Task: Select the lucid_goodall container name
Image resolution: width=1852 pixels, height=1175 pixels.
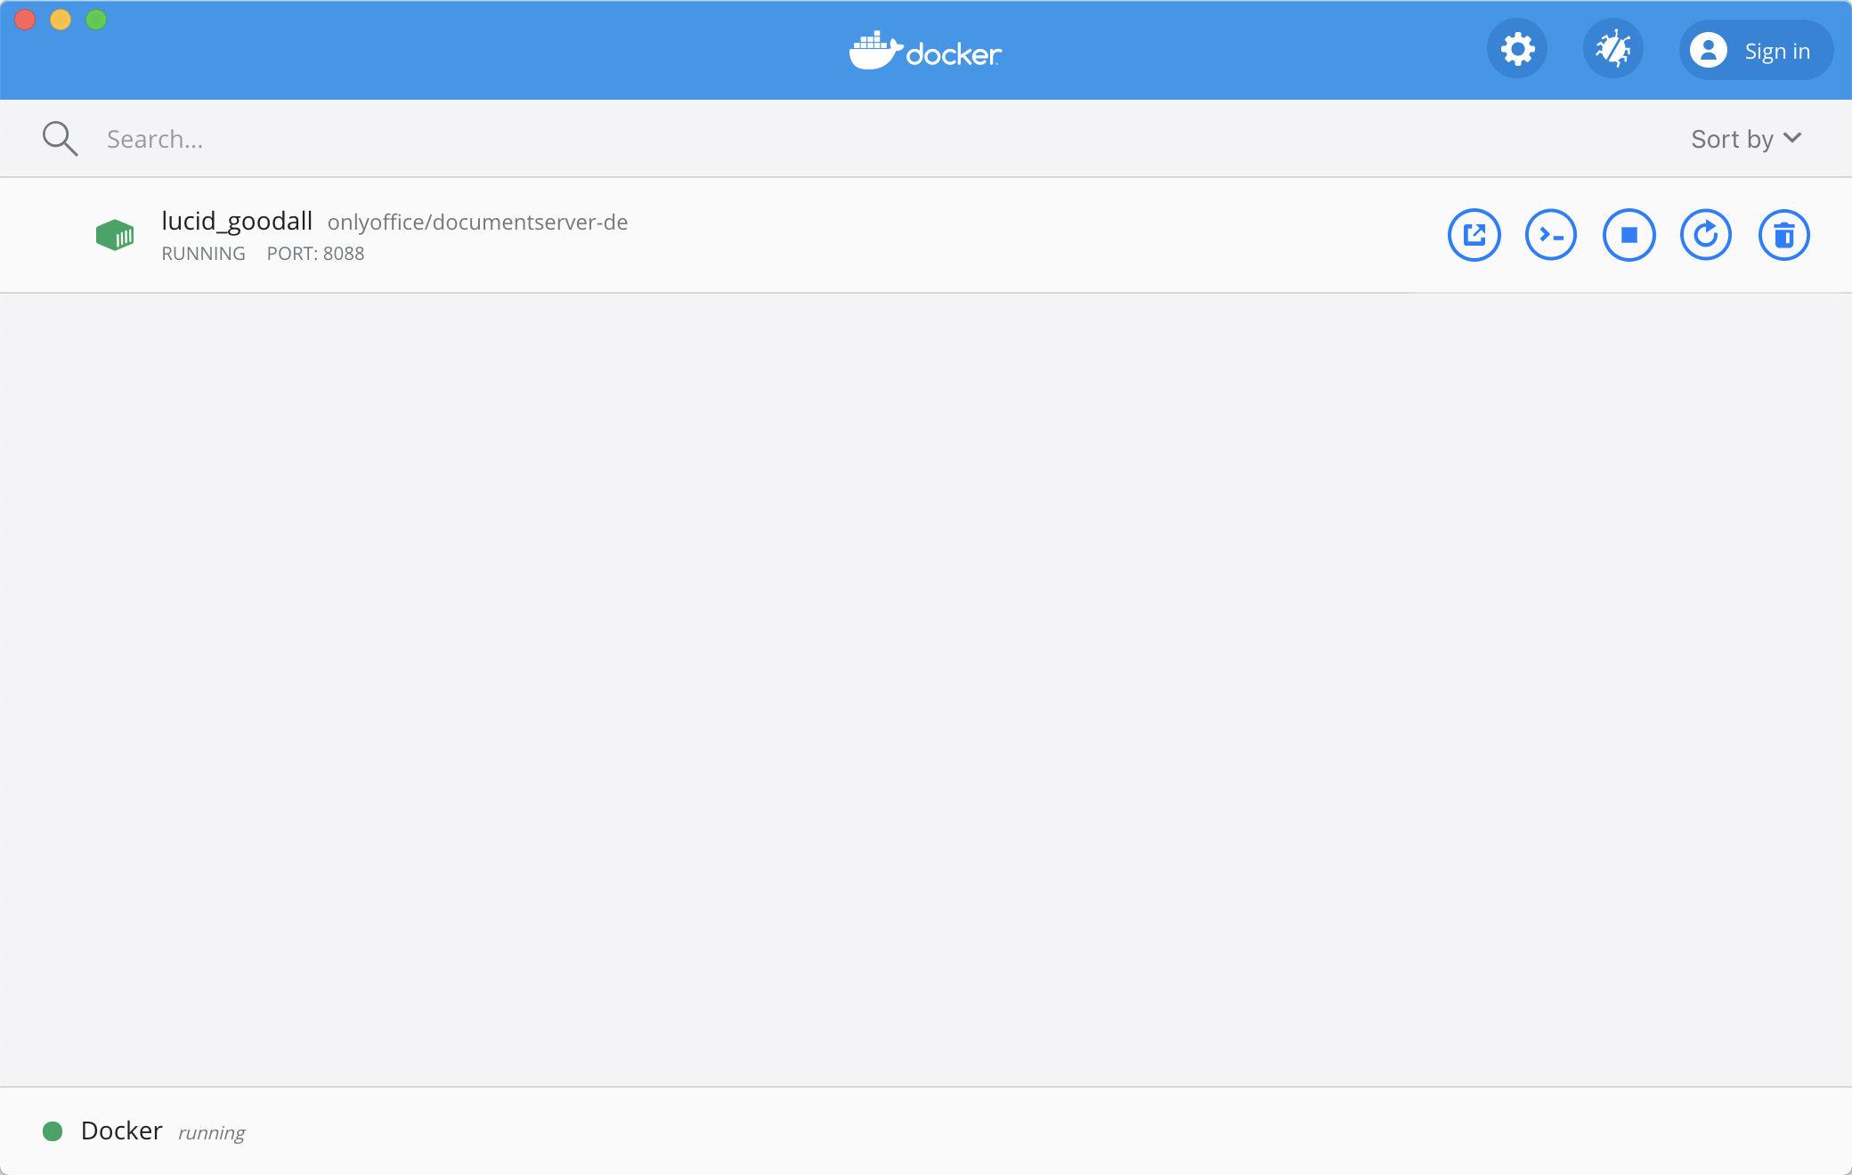Action: [x=237, y=221]
